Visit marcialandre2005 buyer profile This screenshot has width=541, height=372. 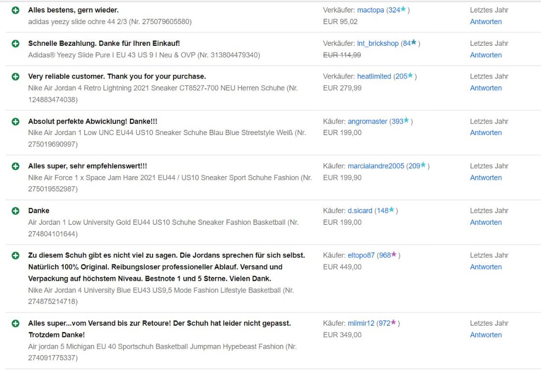[x=376, y=166]
